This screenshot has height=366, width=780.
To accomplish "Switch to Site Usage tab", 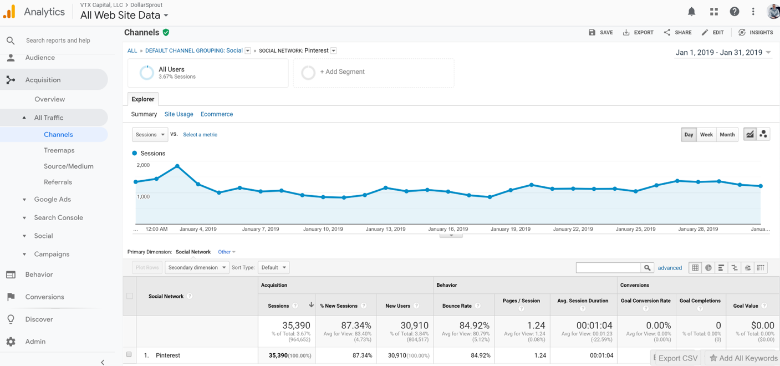I will 179,114.
